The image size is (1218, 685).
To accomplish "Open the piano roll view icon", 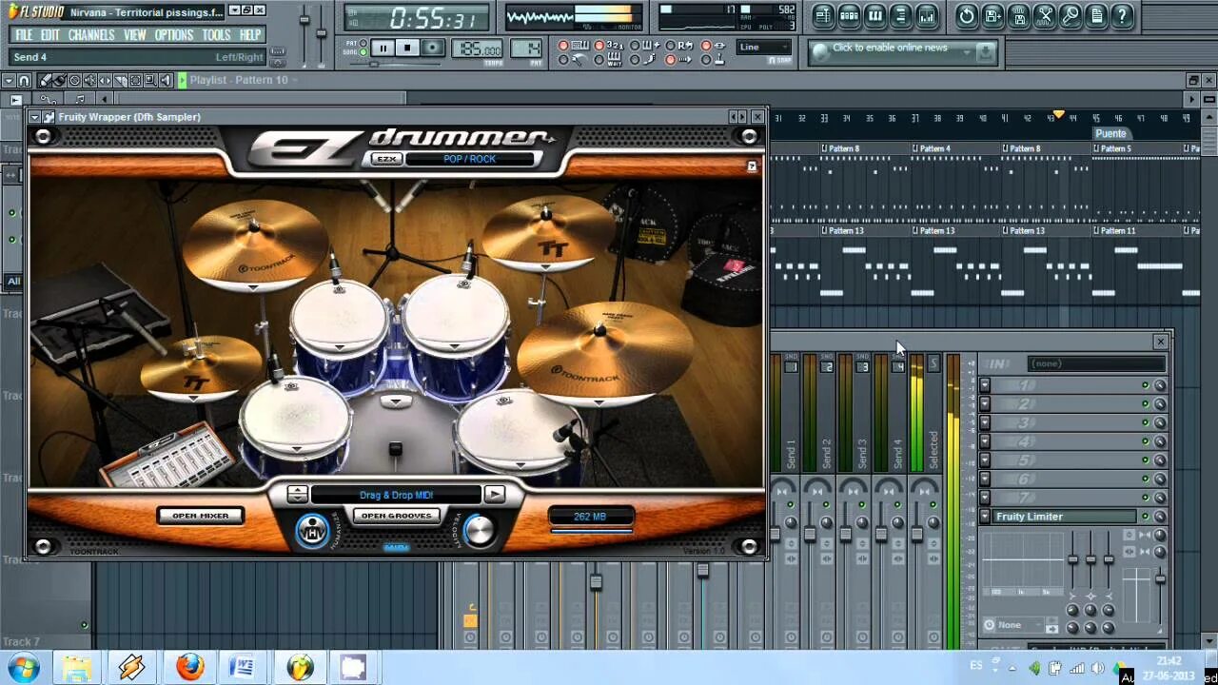I will coord(875,15).
